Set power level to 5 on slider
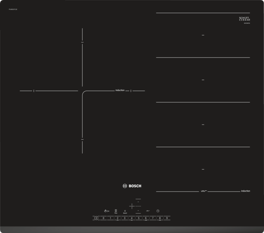264x233 pixels. pyautogui.click(x=139, y=218)
